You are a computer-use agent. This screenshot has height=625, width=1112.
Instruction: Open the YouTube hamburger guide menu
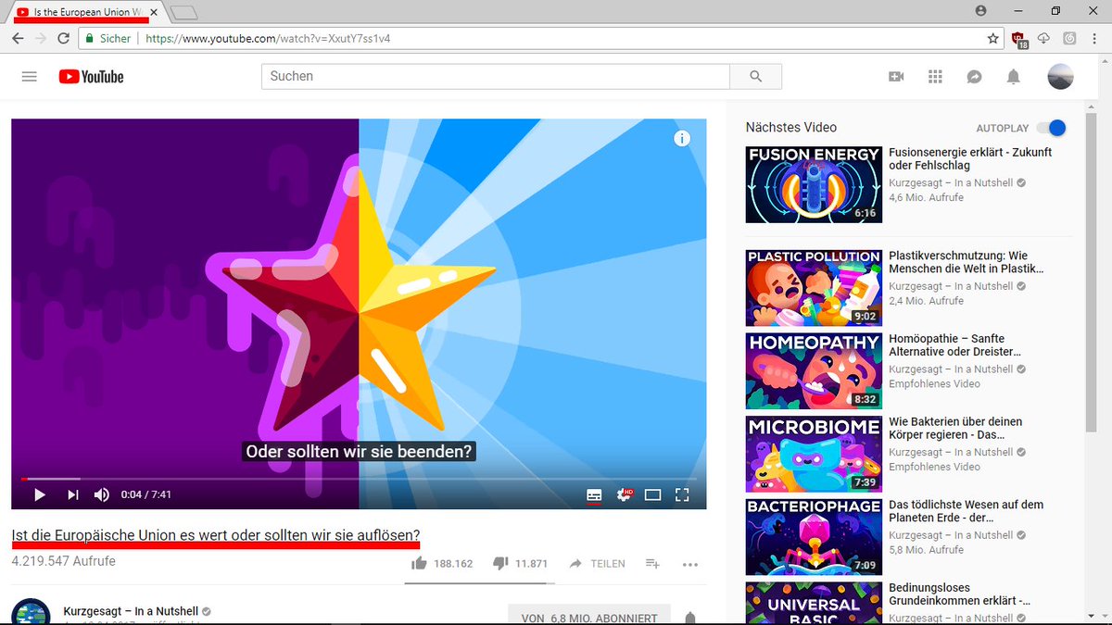(29, 77)
